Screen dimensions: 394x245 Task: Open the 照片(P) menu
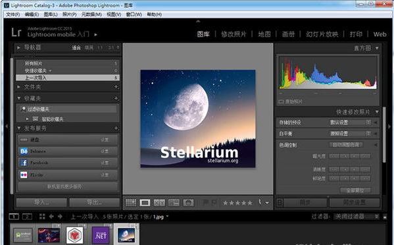[x=70, y=14]
